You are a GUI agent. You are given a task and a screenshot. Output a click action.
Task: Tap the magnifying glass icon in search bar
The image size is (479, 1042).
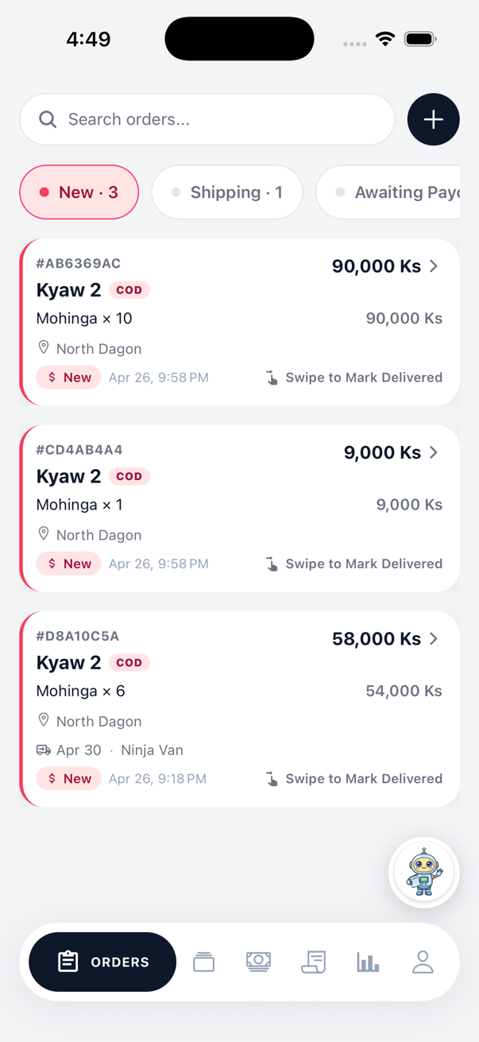point(48,119)
